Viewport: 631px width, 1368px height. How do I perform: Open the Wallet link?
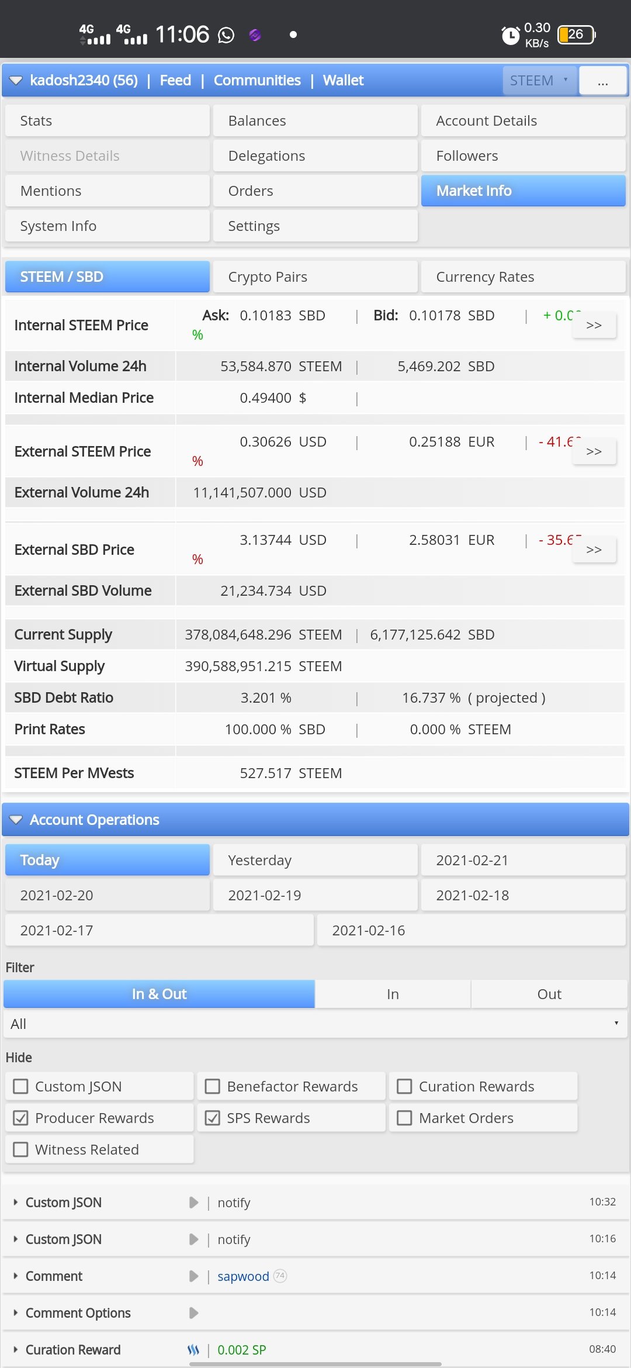(343, 80)
